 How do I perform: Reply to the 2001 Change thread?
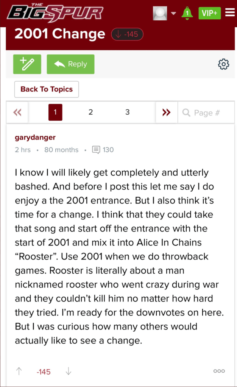click(70, 64)
